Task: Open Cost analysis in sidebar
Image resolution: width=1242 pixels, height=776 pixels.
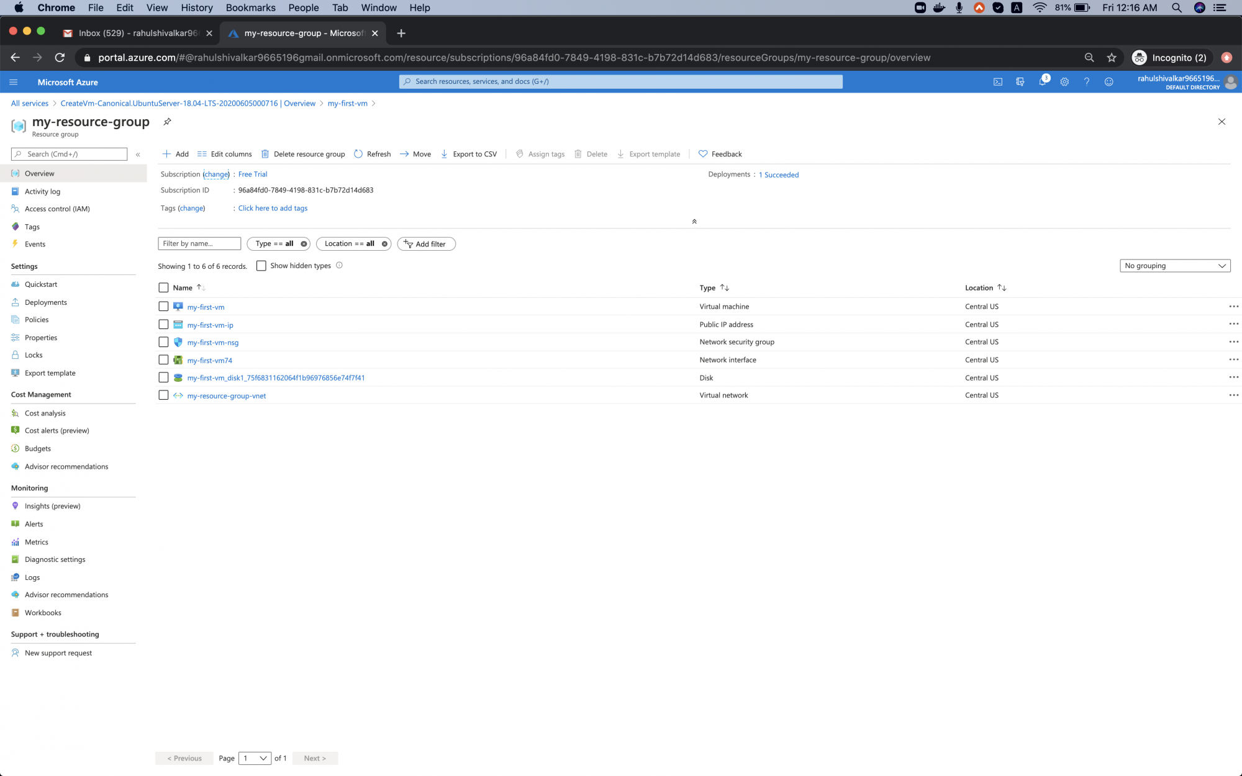Action: 44,413
